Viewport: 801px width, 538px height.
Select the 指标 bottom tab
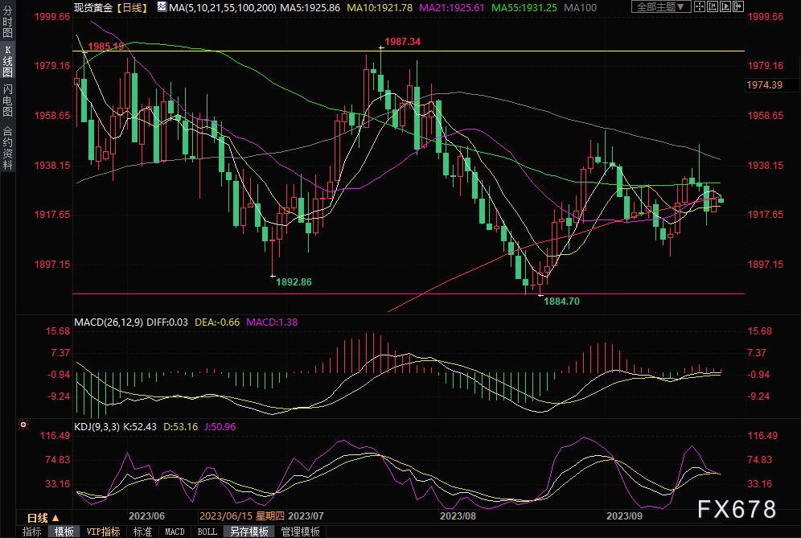tap(32, 532)
